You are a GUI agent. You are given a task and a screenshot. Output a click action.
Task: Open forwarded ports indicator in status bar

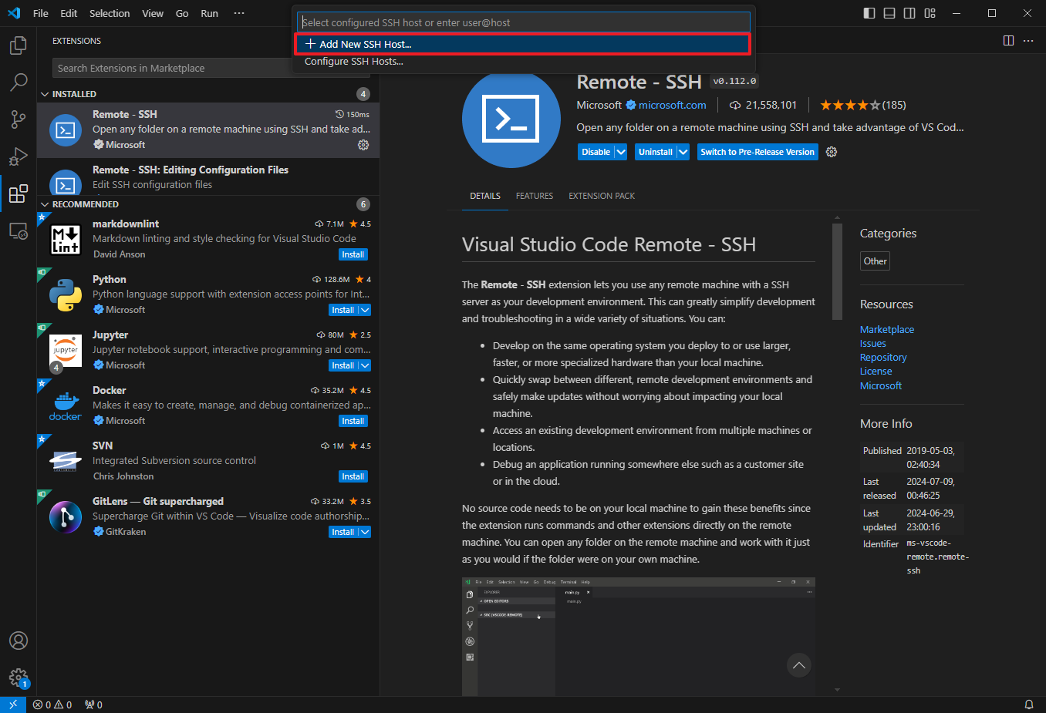(x=93, y=705)
